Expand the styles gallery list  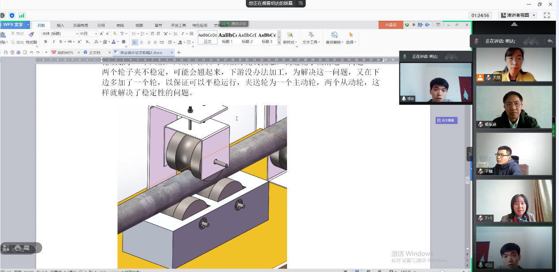pyautogui.click(x=279, y=43)
